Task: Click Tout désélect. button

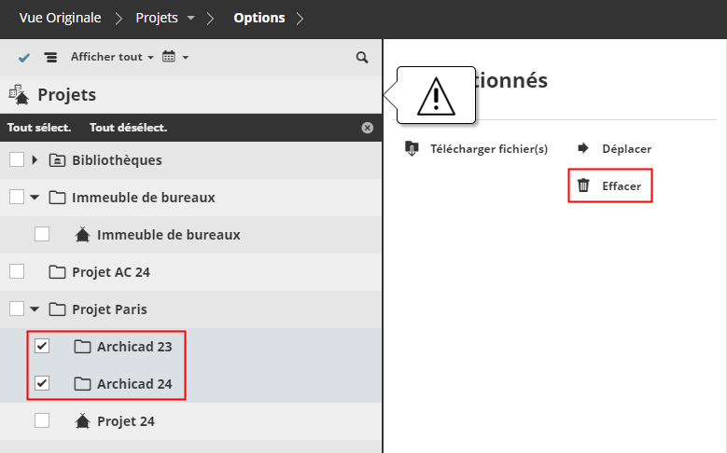Action: (x=128, y=128)
